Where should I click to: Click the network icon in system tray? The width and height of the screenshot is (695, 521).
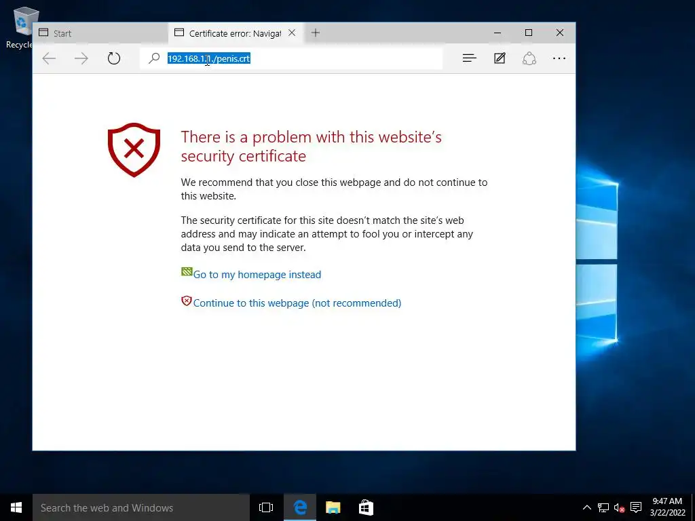[603, 507]
